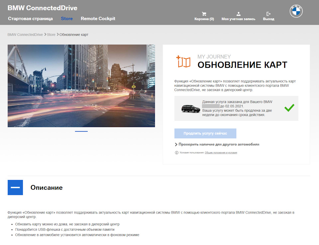The image size is (319, 245).
Task: Click the city night street photo
Action: (x=81, y=86)
